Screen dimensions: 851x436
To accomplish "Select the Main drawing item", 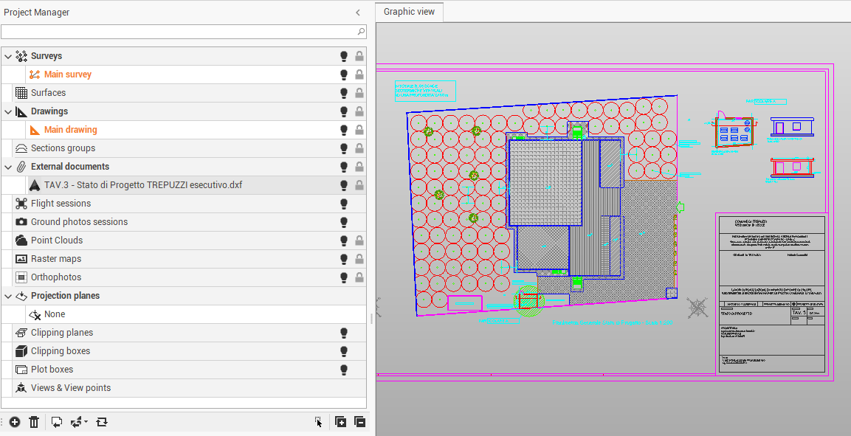I will 70,130.
